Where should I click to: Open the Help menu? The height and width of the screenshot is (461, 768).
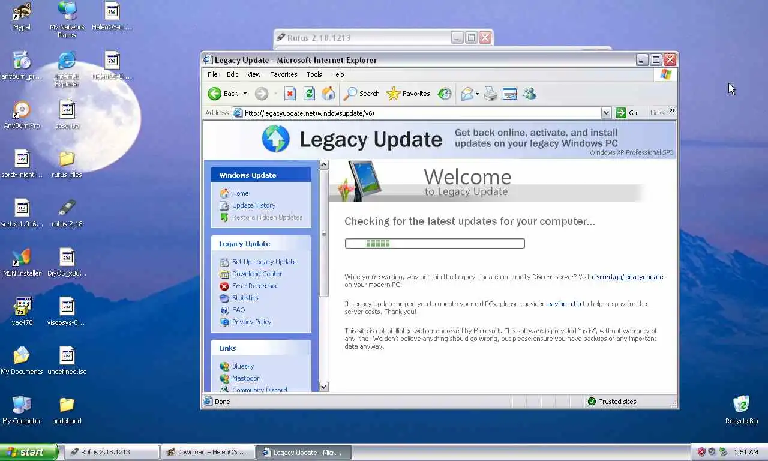coord(338,74)
